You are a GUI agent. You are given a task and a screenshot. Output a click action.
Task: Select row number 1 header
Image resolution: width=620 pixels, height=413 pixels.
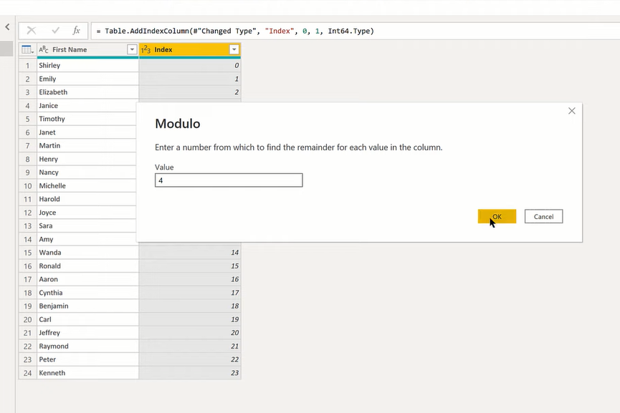tap(28, 66)
